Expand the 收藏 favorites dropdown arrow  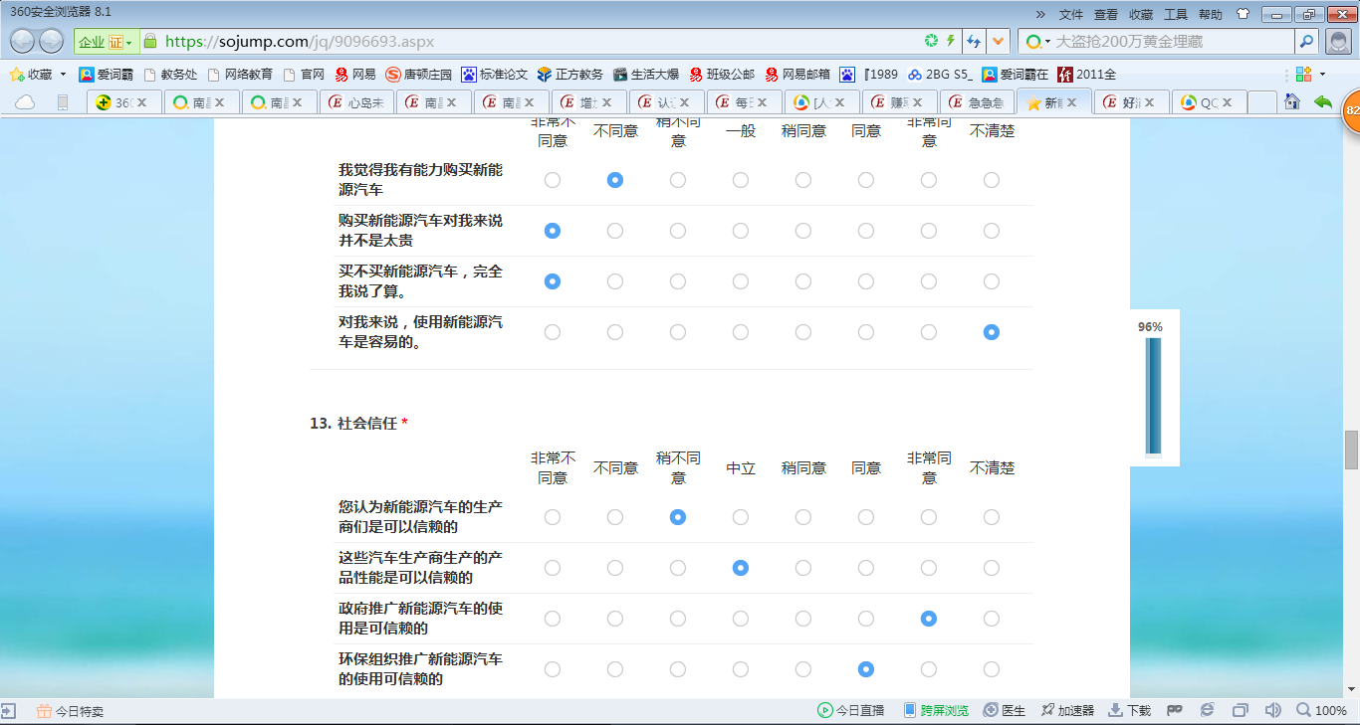point(63,75)
